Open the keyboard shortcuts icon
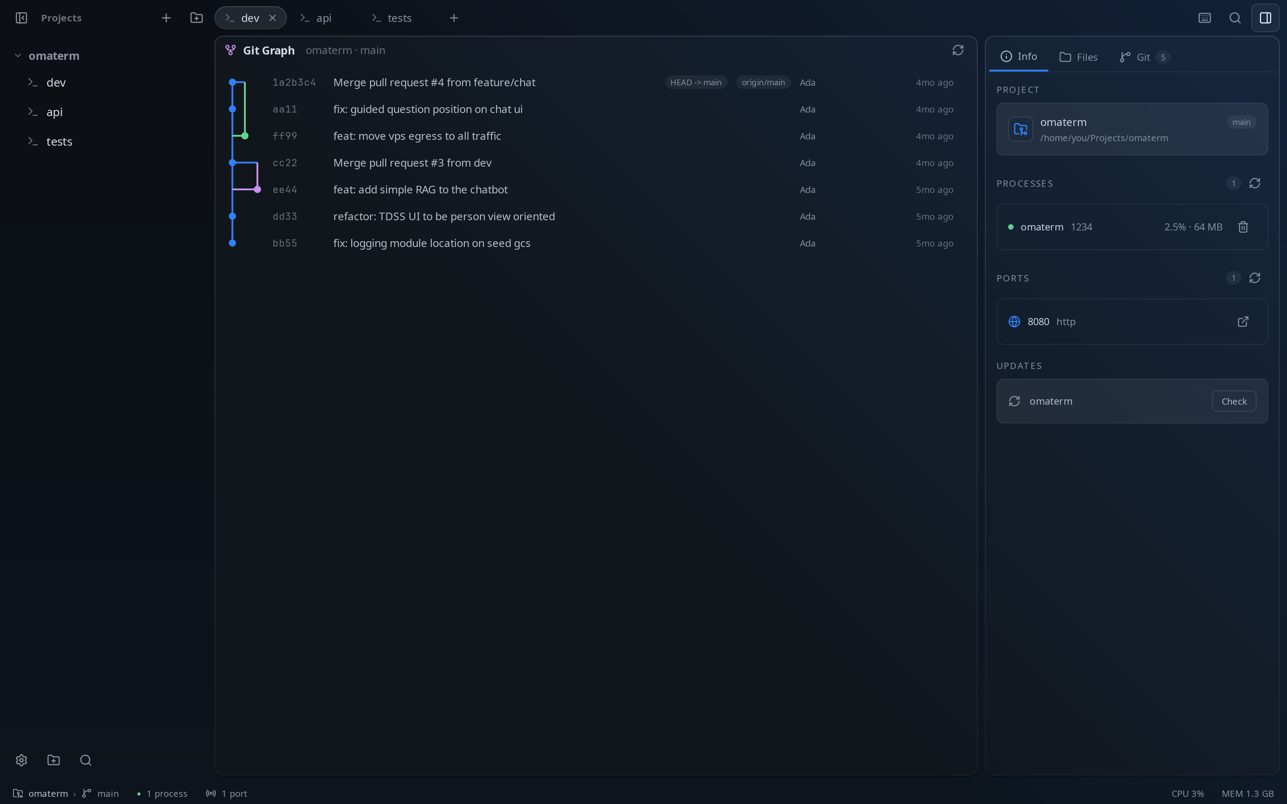Viewport: 1287px width, 804px height. (1205, 18)
